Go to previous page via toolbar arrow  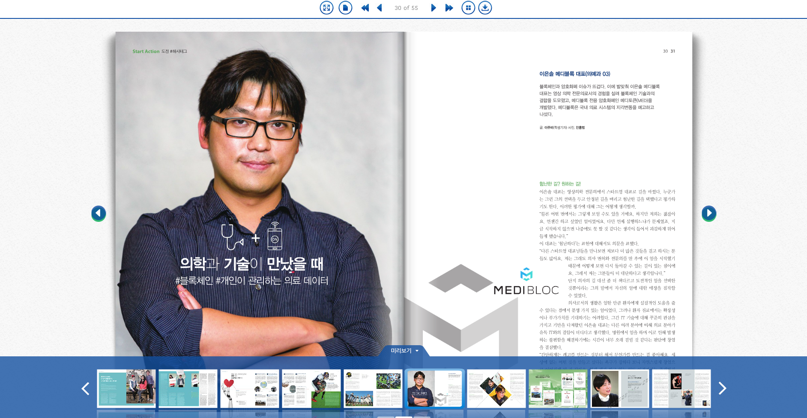pos(379,8)
